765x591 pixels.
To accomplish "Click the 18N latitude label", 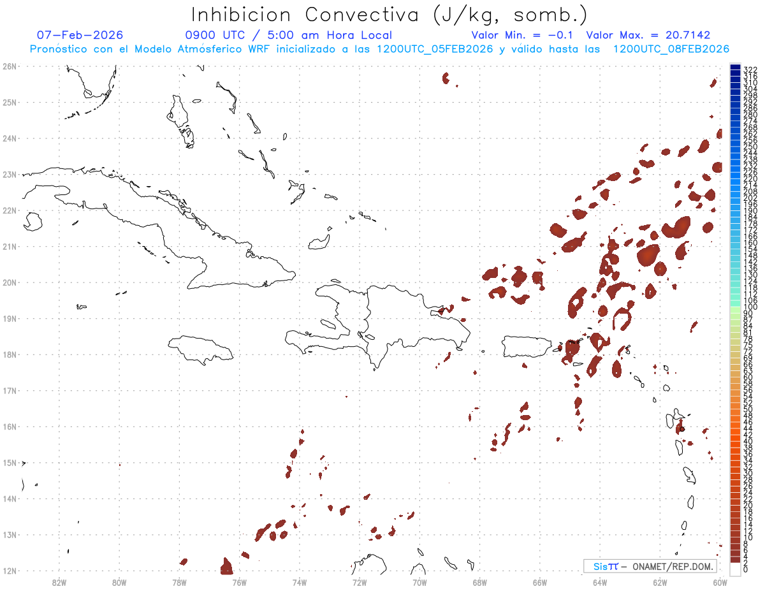I will tap(10, 354).
